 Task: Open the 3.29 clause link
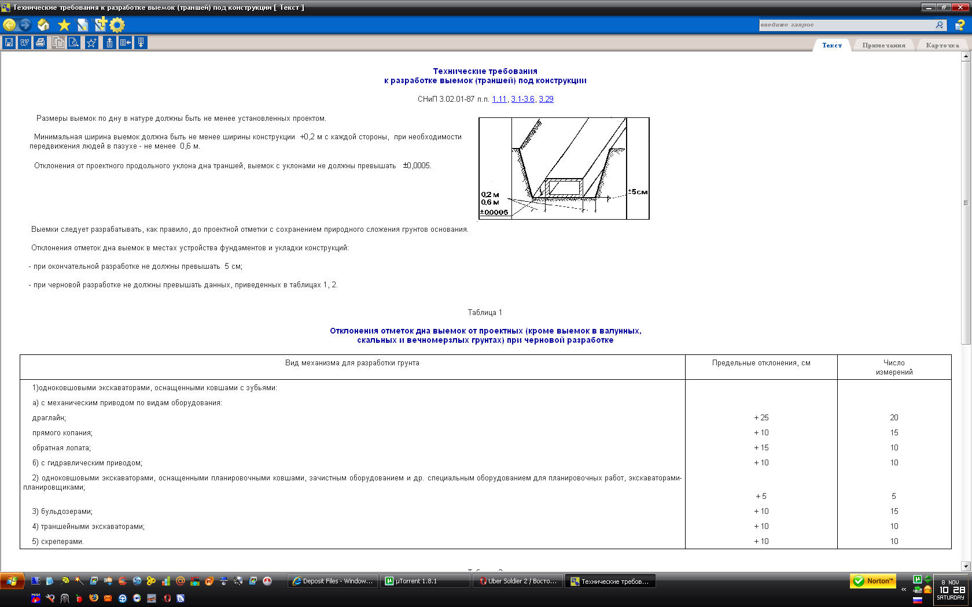(x=546, y=99)
